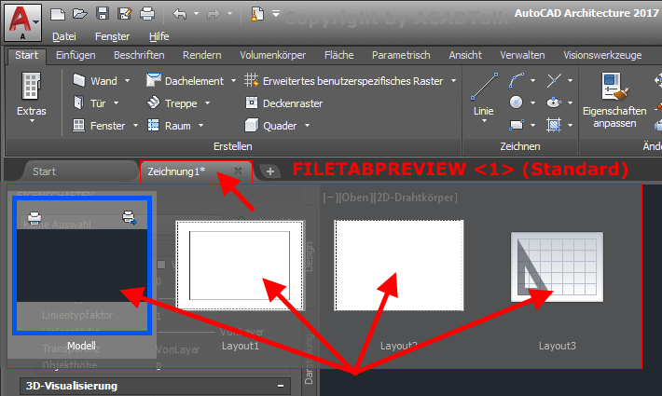Select the Modell preview thumbnail
Viewport: 662px width, 396px height.
tap(82, 266)
